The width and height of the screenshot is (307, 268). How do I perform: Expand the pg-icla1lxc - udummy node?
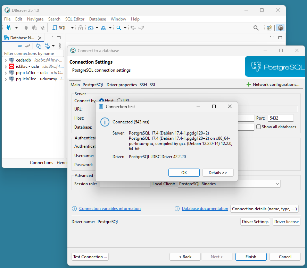[6, 79]
